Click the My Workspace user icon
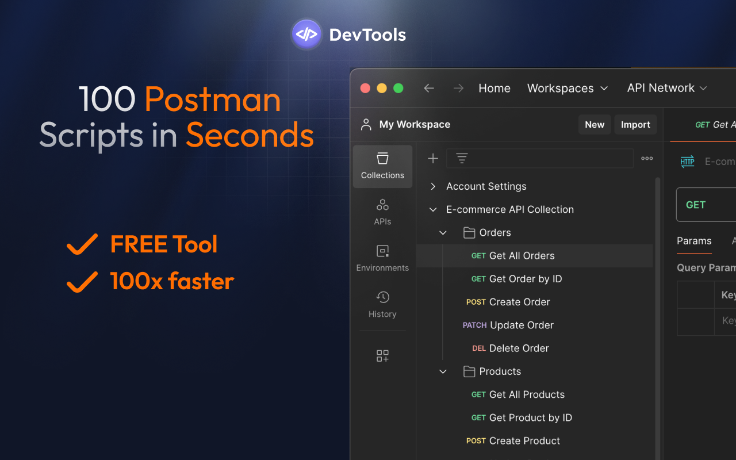This screenshot has width=736, height=460. (366, 125)
